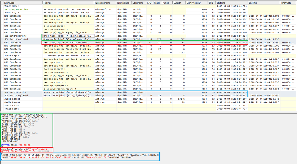Click EndTime 2018-04-04 11:04:20.357
Screen dimensions: 297x164
(x=264, y=102)
